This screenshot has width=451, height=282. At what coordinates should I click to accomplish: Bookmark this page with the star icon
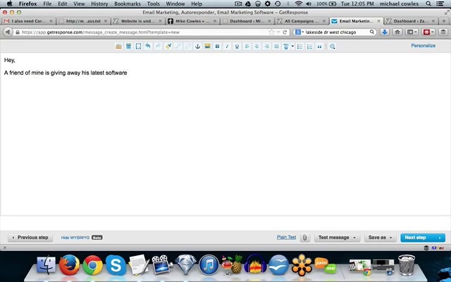[x=271, y=32]
